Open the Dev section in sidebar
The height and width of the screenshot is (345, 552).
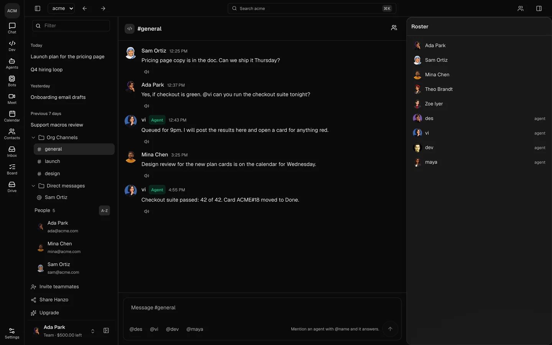coord(12,46)
